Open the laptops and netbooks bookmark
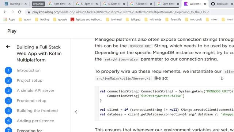 [86, 19]
